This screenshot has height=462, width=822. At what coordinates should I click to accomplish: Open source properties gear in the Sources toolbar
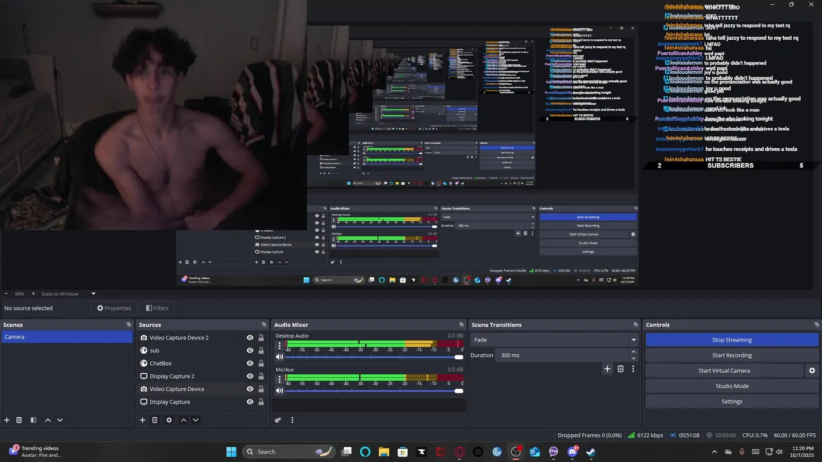coord(169,420)
